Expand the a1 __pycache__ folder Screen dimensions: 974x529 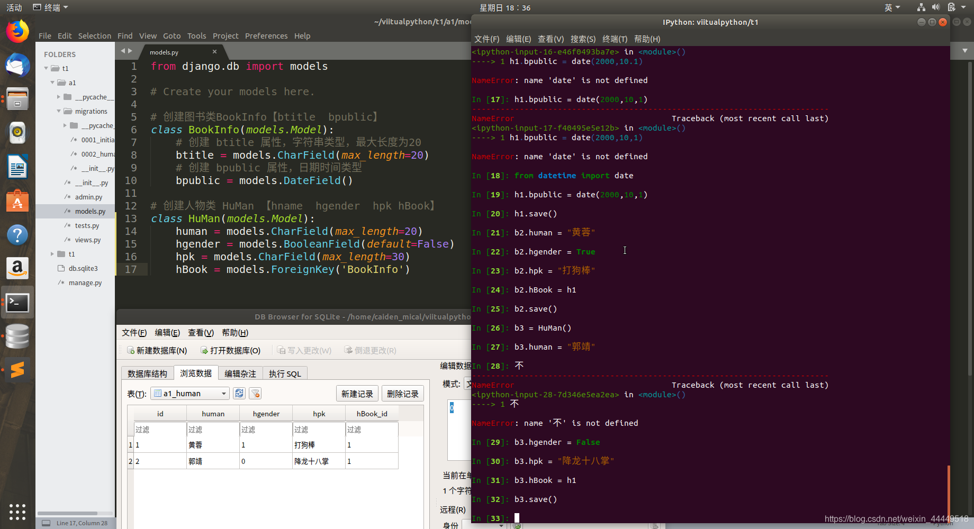[59, 97]
